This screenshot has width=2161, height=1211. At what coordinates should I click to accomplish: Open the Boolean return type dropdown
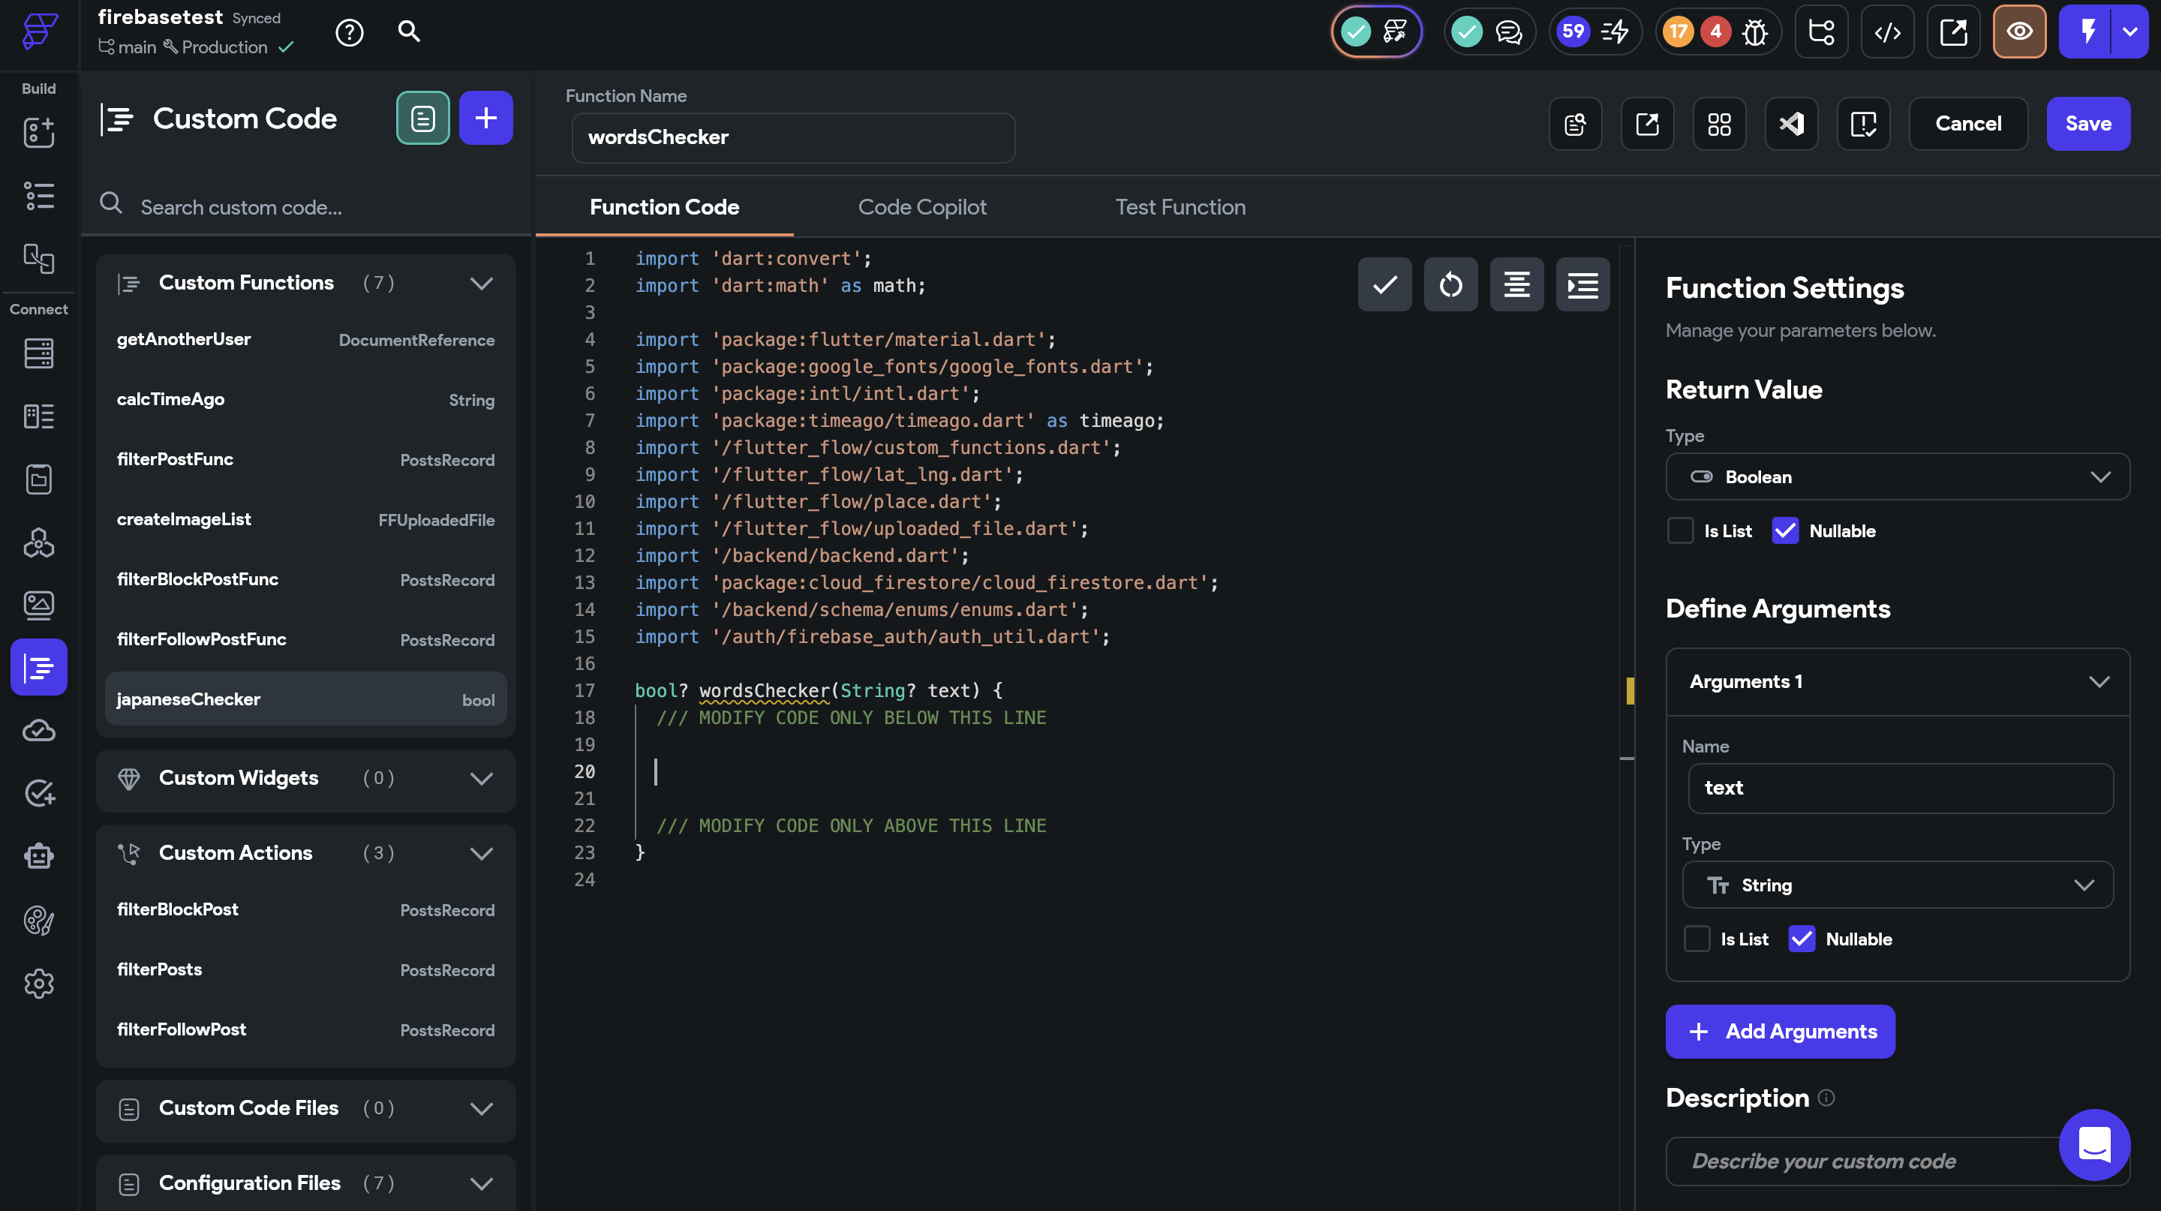[1897, 477]
